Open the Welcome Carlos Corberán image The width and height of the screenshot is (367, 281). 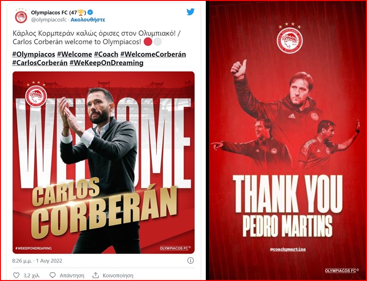pos(104,163)
